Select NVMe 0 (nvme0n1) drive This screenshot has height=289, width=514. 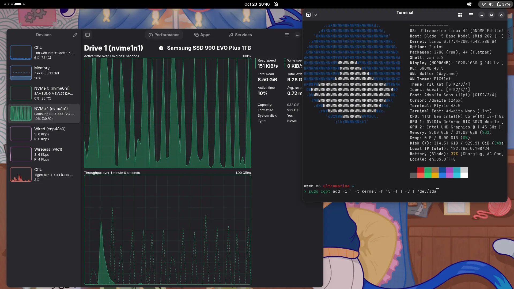[x=44, y=93]
